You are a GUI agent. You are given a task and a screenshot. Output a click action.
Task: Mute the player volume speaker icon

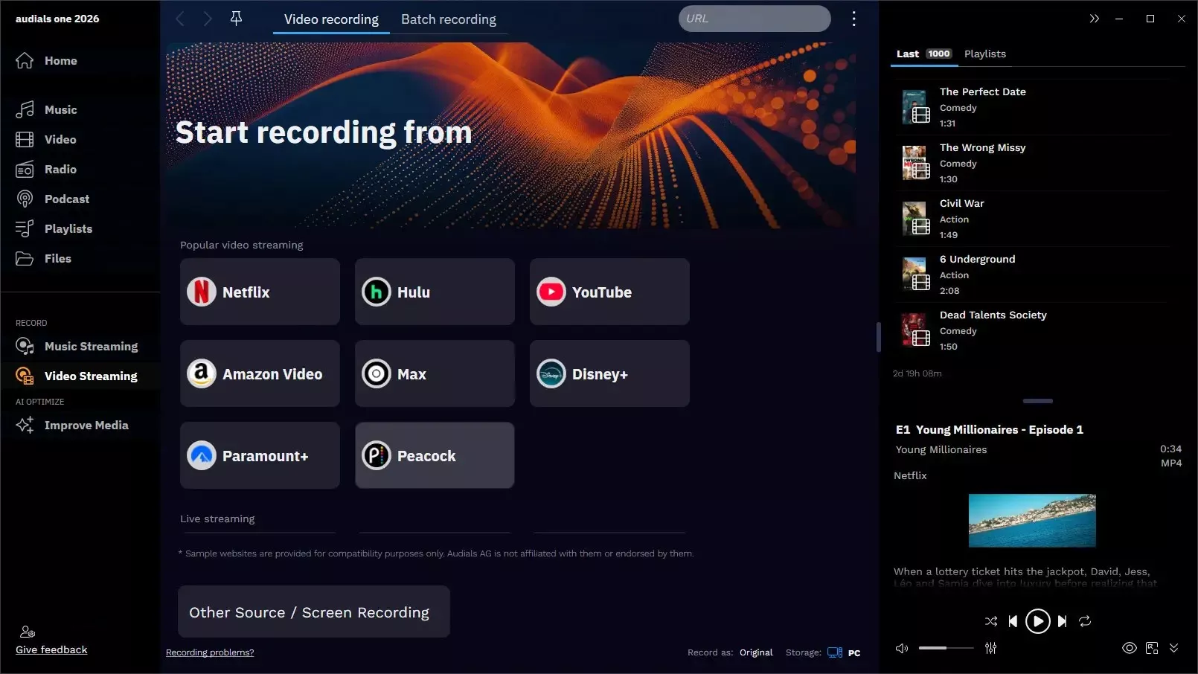pyautogui.click(x=902, y=648)
